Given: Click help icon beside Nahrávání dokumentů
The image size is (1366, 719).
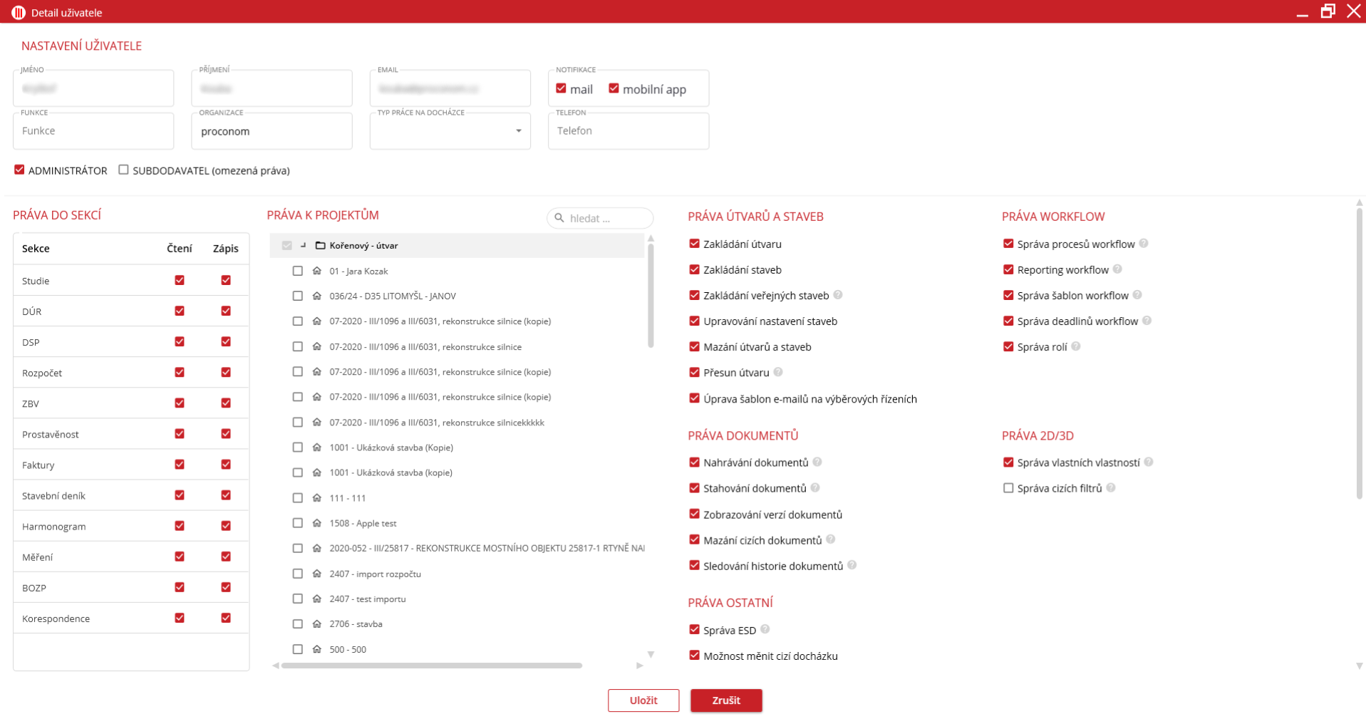Looking at the screenshot, I should pyautogui.click(x=817, y=462).
